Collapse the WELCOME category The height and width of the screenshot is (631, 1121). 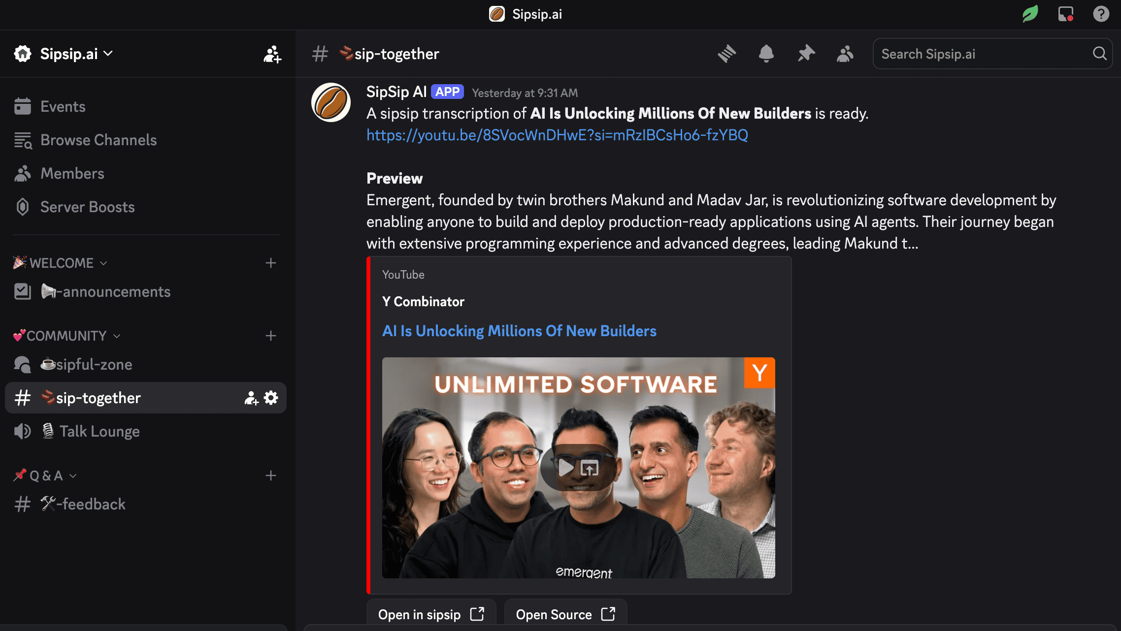[61, 263]
